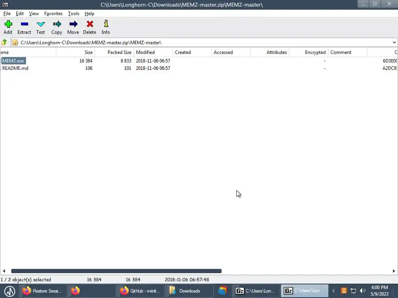Sort by Accessed column header
Screen dimensions: 398x298
tap(231, 52)
